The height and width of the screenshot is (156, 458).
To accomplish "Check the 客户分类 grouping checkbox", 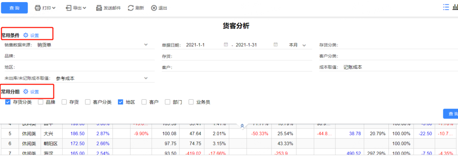I will coord(88,102).
